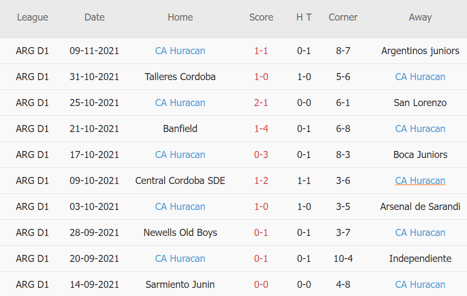Screen dimensions: 467x296
Task: Click Banfield home team name
Action: (180, 129)
